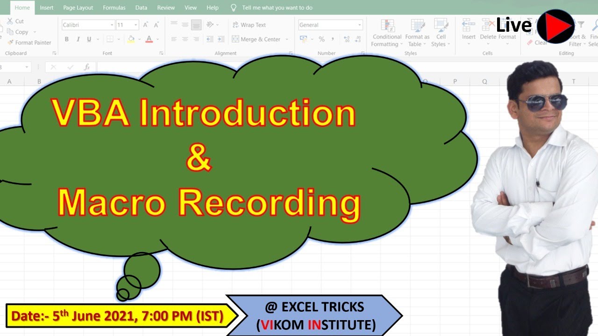The height and width of the screenshot is (336, 598).
Task: Click the Insert Function fx icon
Action: 87,67
